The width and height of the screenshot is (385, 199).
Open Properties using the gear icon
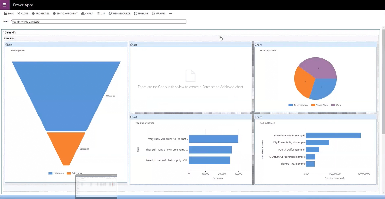[x=33, y=13]
